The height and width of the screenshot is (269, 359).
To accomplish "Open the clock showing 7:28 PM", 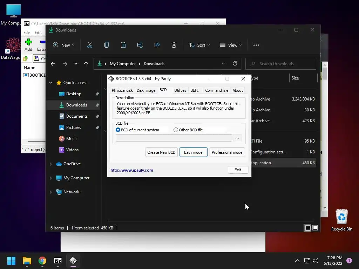I will pos(333,261).
